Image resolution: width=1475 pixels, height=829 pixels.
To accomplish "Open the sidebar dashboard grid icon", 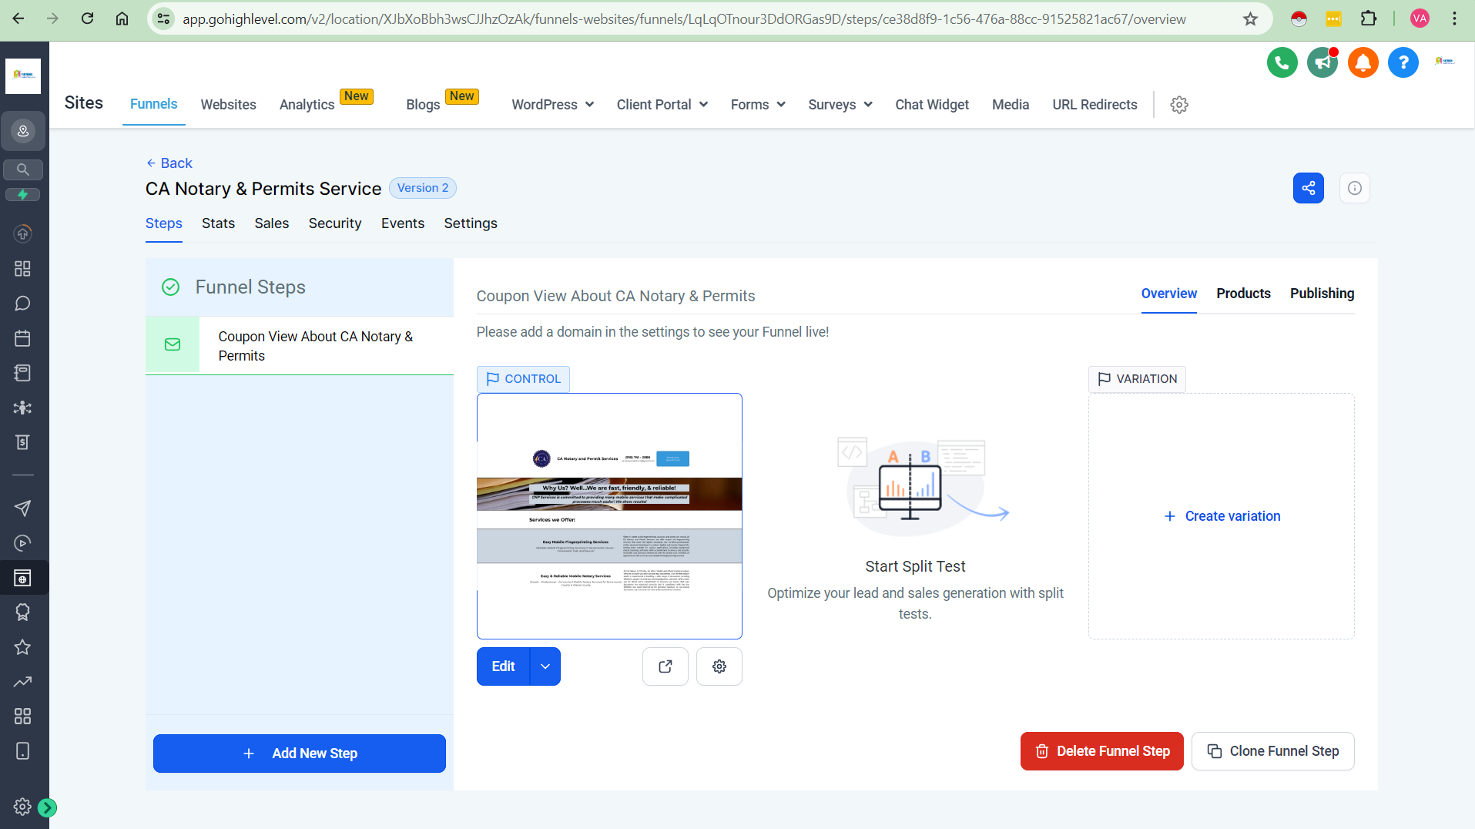I will coord(23,268).
